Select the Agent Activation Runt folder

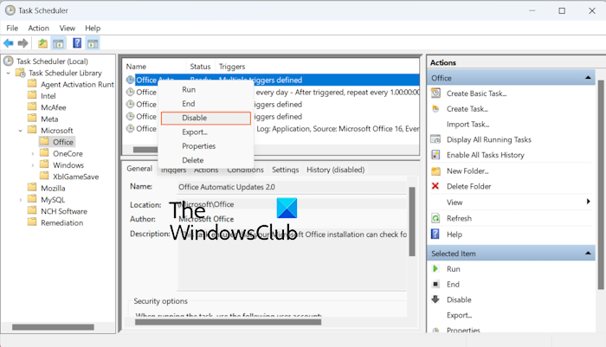pos(77,84)
